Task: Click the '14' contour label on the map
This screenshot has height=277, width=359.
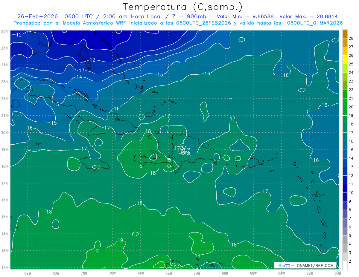Action: [x=79, y=77]
